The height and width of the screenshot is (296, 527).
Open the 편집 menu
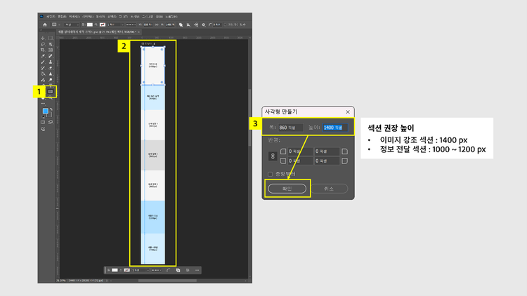click(62, 16)
